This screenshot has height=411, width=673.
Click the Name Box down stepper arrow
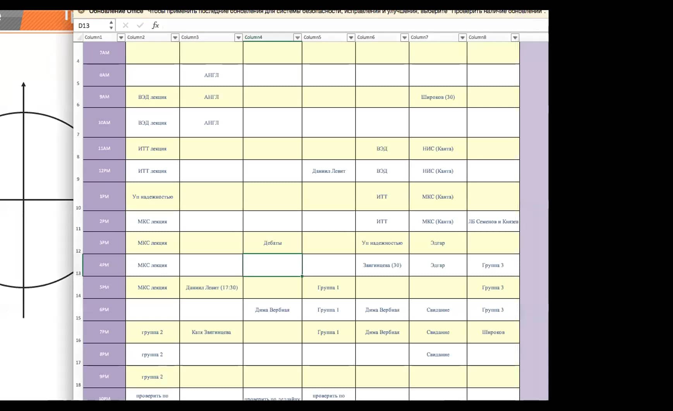coord(110,28)
